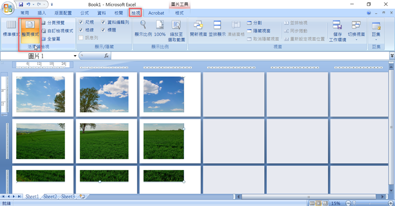Click Normal view icon in status bar
Viewport: 395px width, 206px height.
coord(312,203)
